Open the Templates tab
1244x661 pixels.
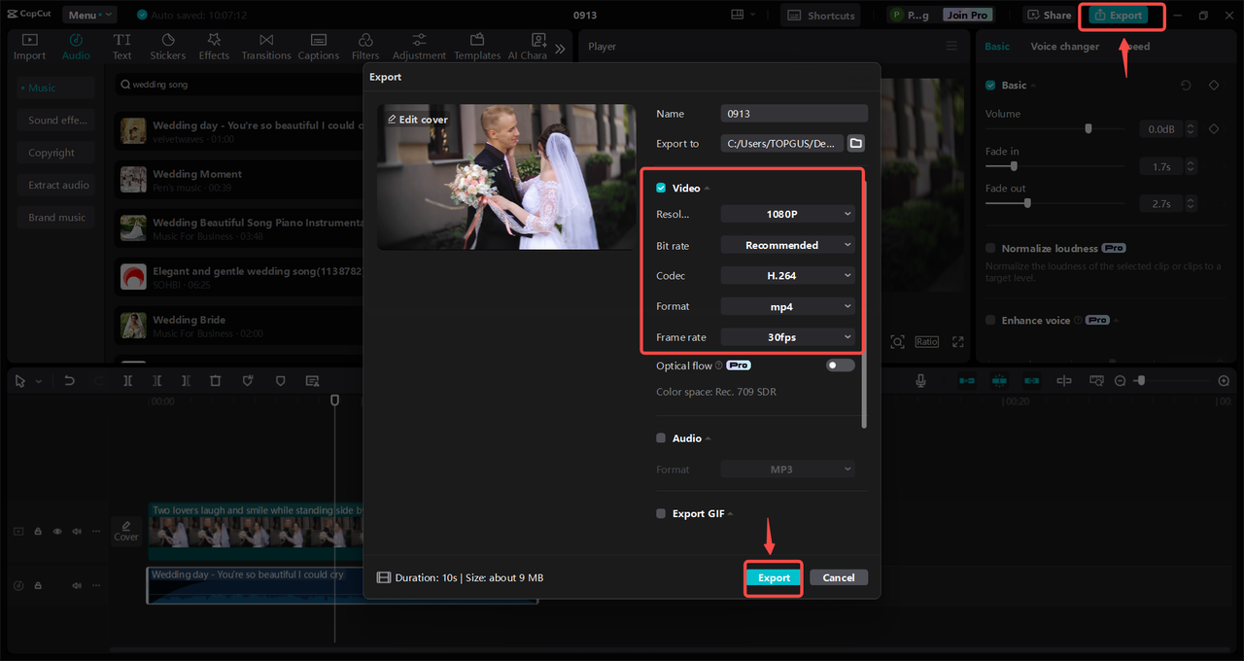(x=477, y=47)
